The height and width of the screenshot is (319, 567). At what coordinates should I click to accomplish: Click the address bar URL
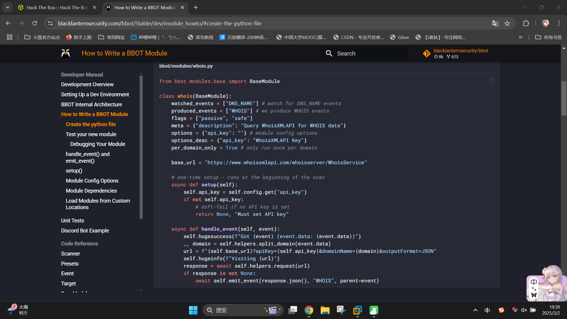pyautogui.click(x=160, y=23)
